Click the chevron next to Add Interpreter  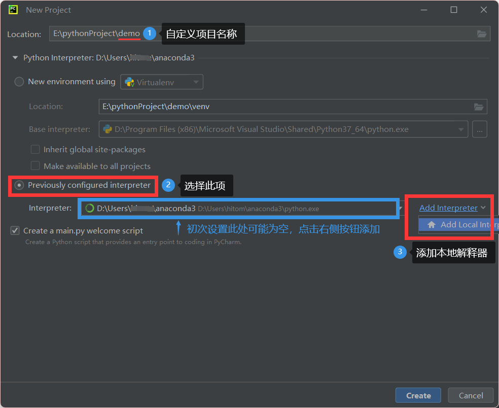click(x=483, y=208)
